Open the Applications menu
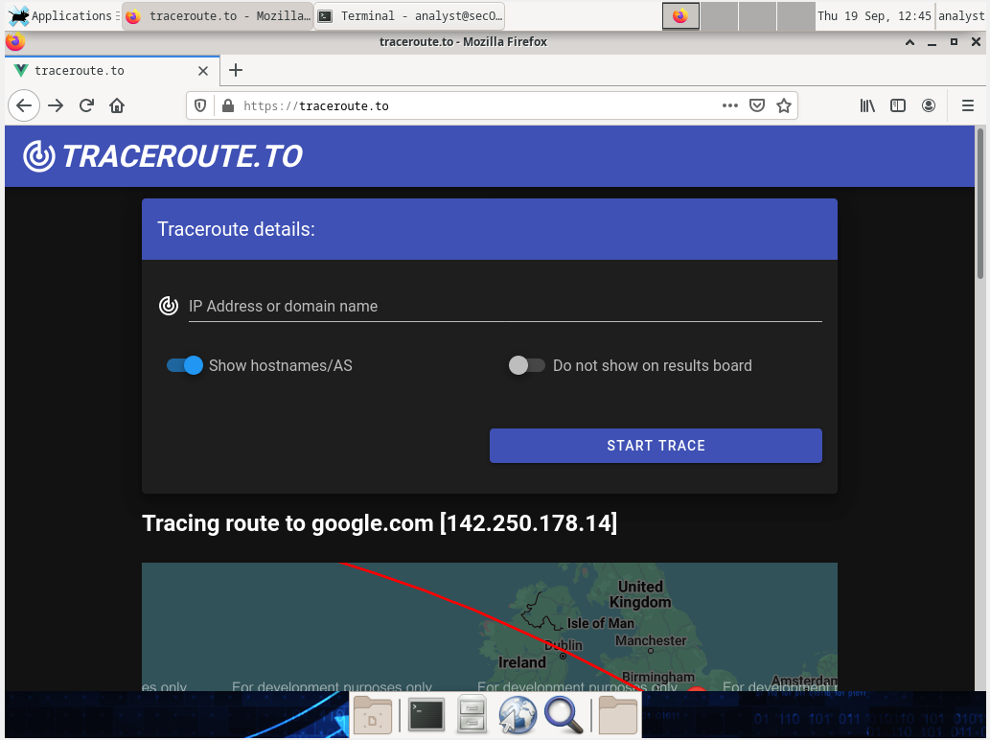The image size is (990, 740). (62, 15)
